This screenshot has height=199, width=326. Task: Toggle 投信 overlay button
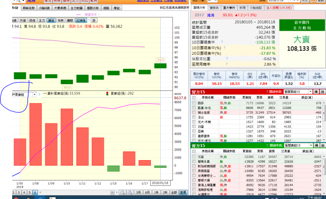(x=32, y=20)
